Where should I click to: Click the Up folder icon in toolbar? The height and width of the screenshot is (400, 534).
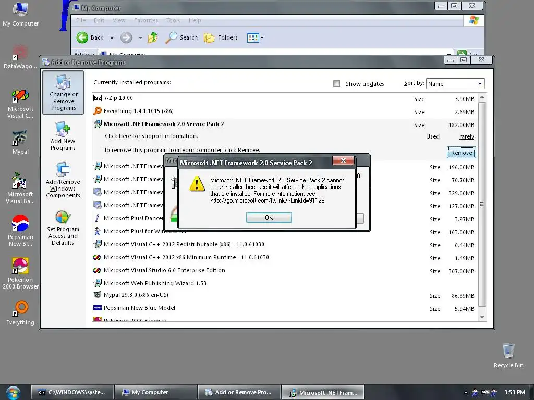click(153, 37)
